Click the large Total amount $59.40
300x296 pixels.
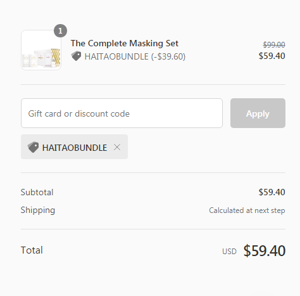pos(265,251)
